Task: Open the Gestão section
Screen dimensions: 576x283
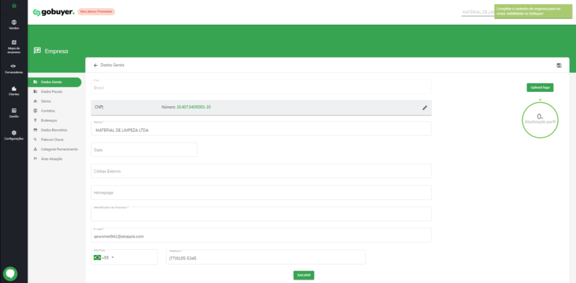Action: [x=14, y=113]
